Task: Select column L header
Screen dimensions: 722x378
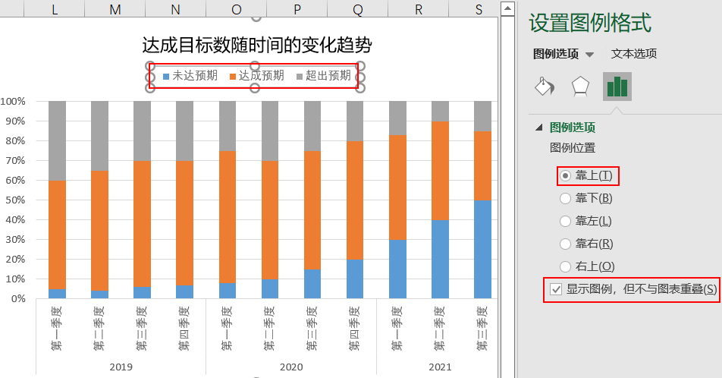Action: click(x=55, y=9)
